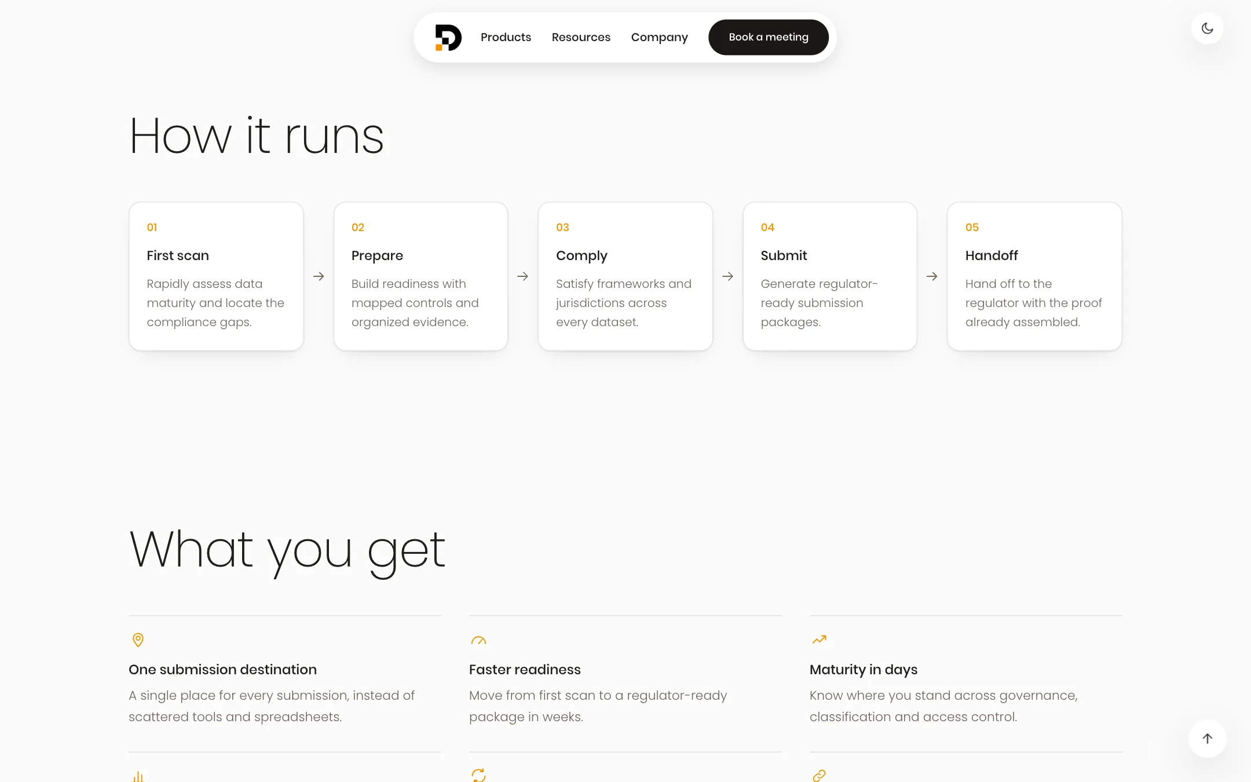
Task: Click arrow between Comply and Submit
Action: click(x=728, y=276)
